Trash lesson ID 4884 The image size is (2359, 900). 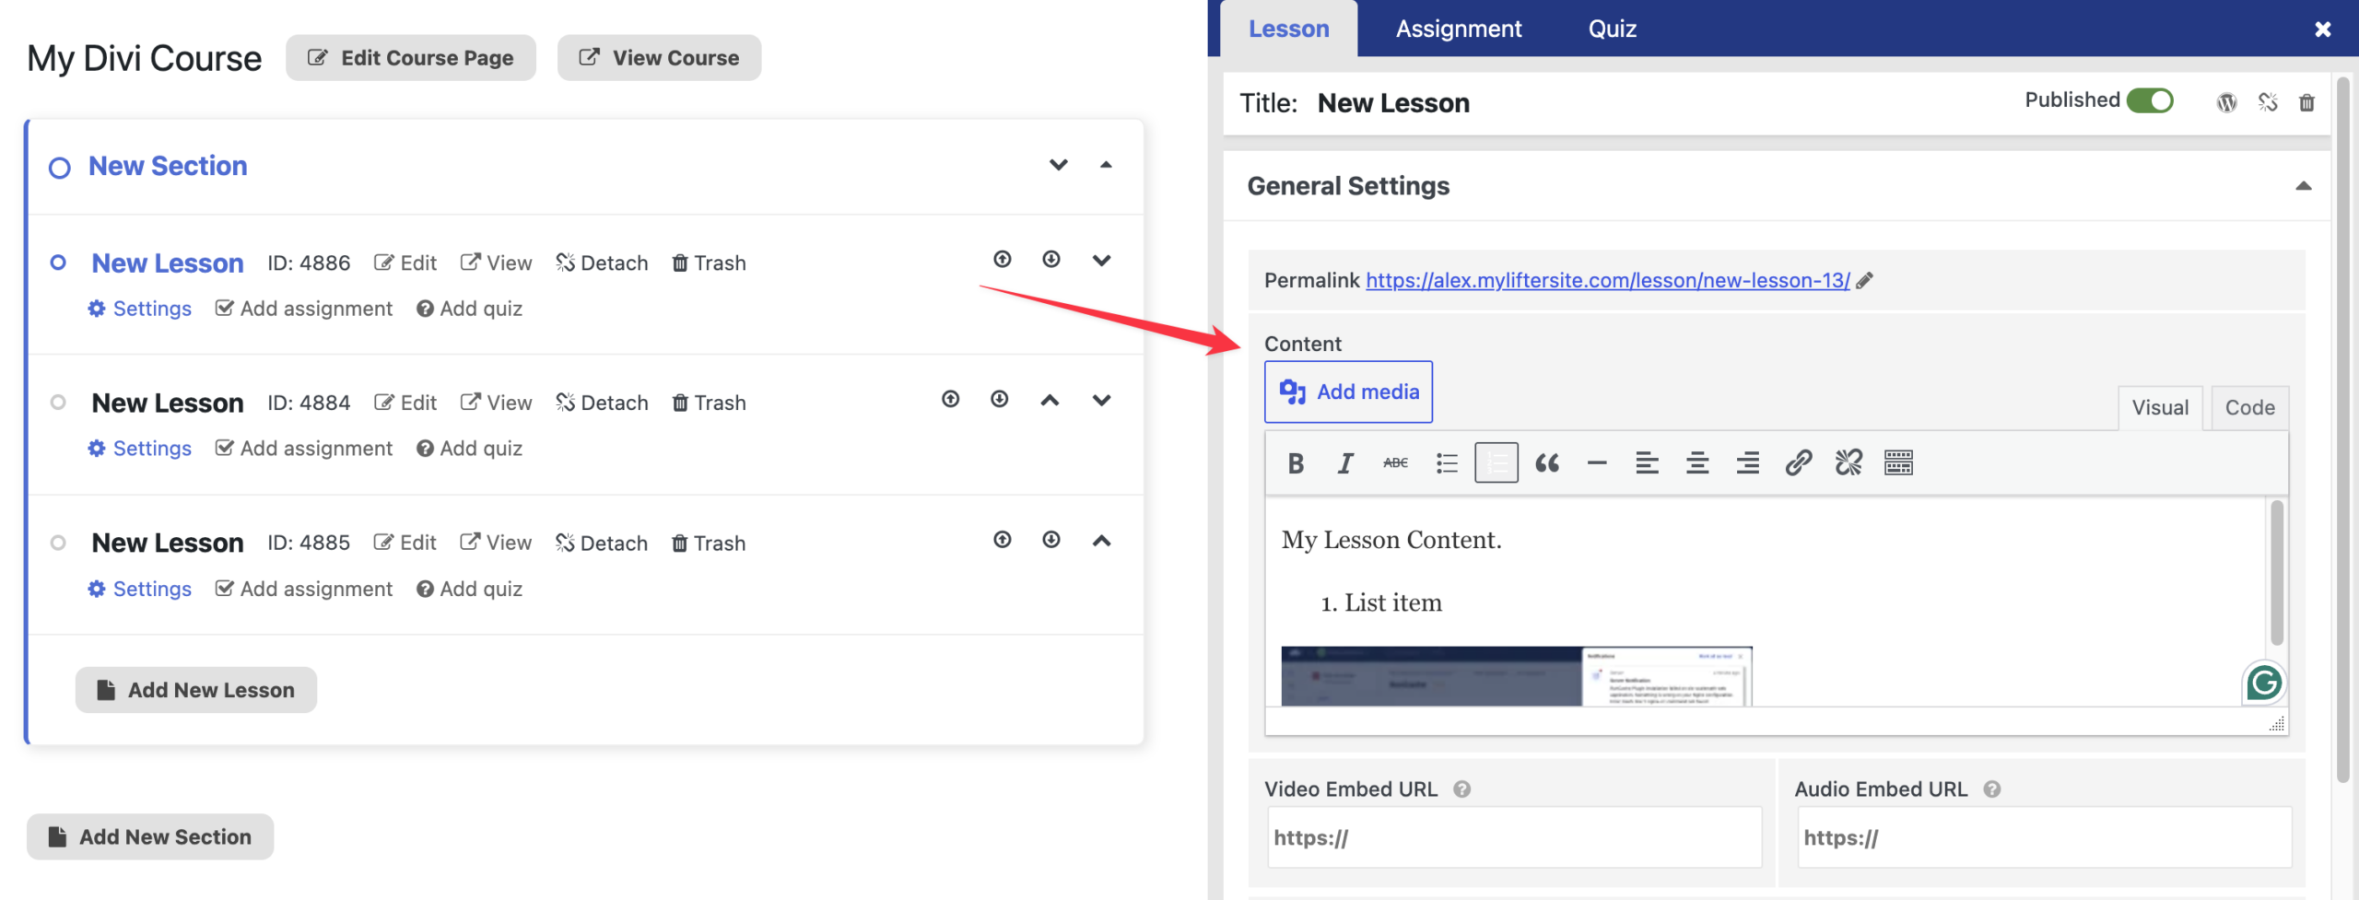tap(709, 403)
